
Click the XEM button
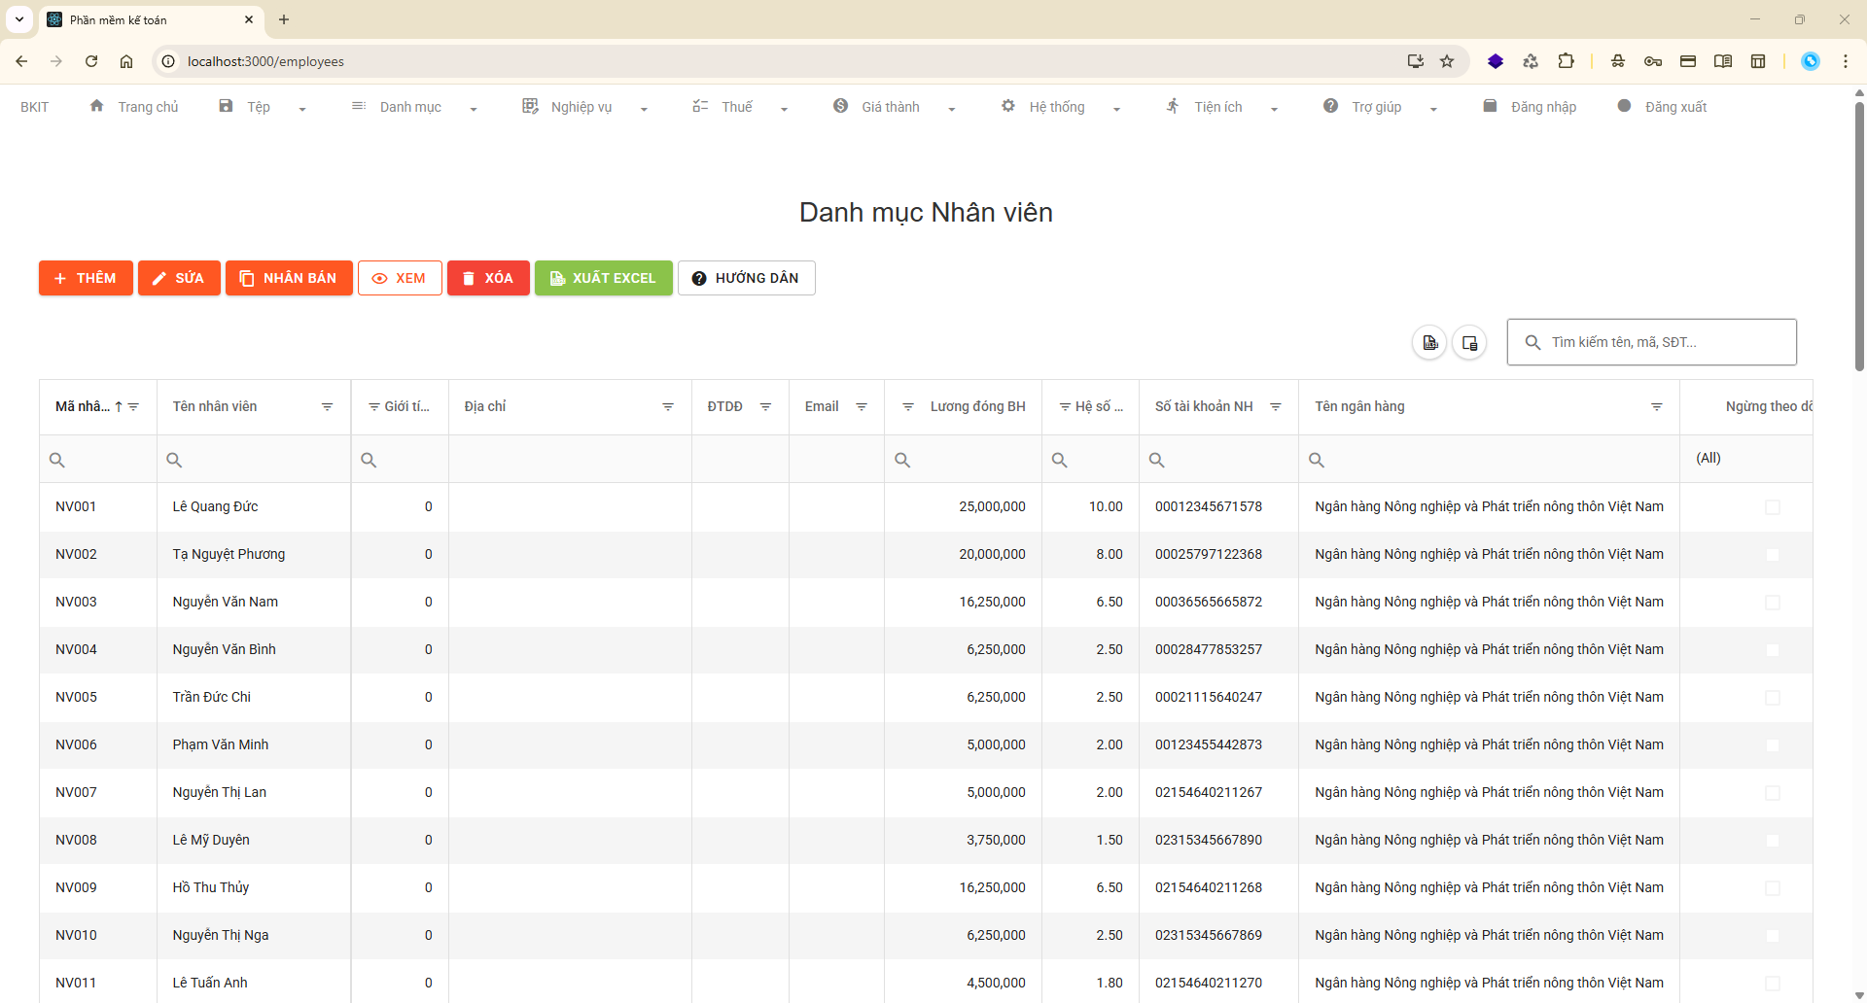pyautogui.click(x=400, y=278)
